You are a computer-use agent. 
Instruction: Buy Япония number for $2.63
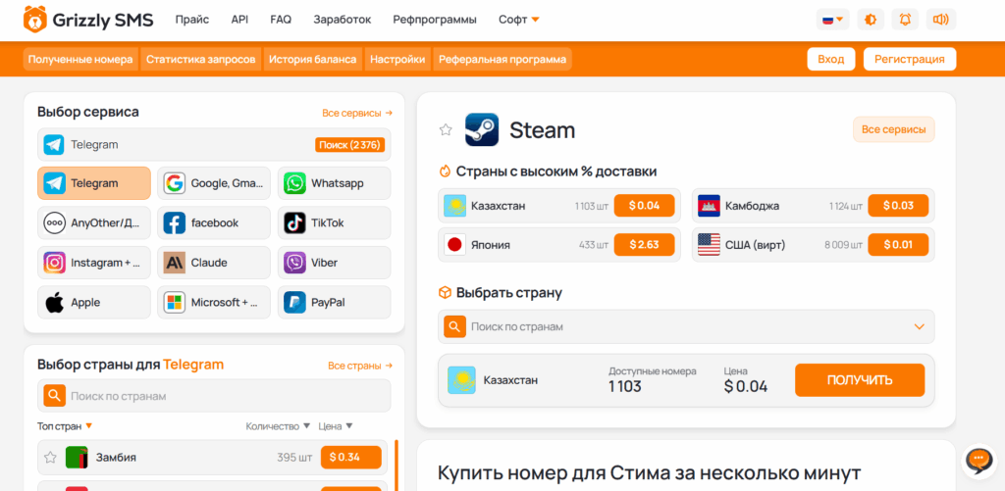coord(644,245)
